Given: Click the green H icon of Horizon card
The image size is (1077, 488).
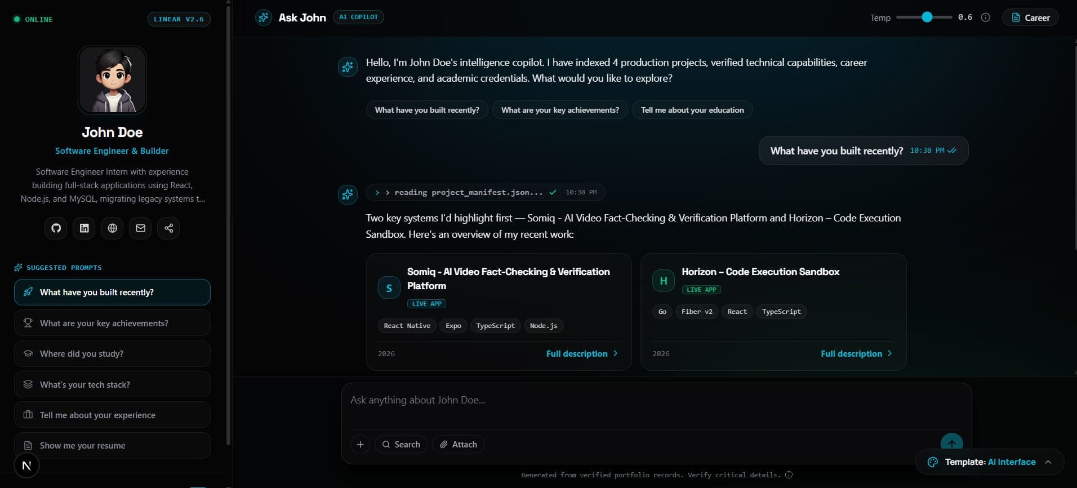Looking at the screenshot, I should click(663, 281).
